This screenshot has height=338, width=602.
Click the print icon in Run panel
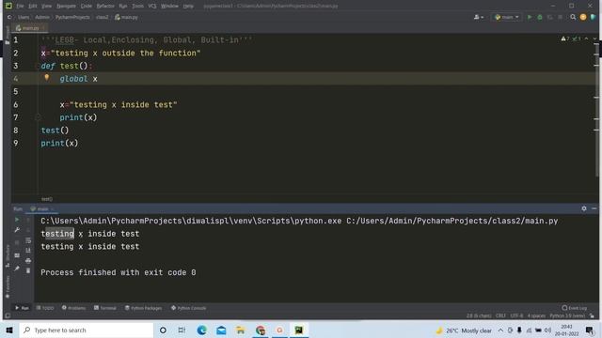pos(28,261)
